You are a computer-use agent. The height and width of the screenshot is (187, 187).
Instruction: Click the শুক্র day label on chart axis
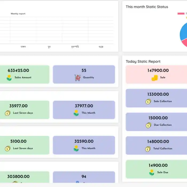101,47
